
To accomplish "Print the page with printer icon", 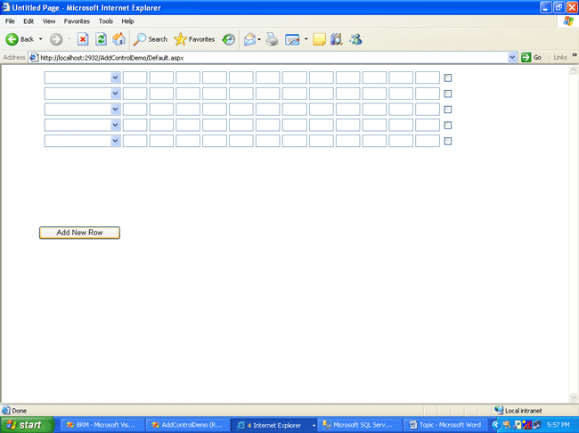I will click(273, 39).
